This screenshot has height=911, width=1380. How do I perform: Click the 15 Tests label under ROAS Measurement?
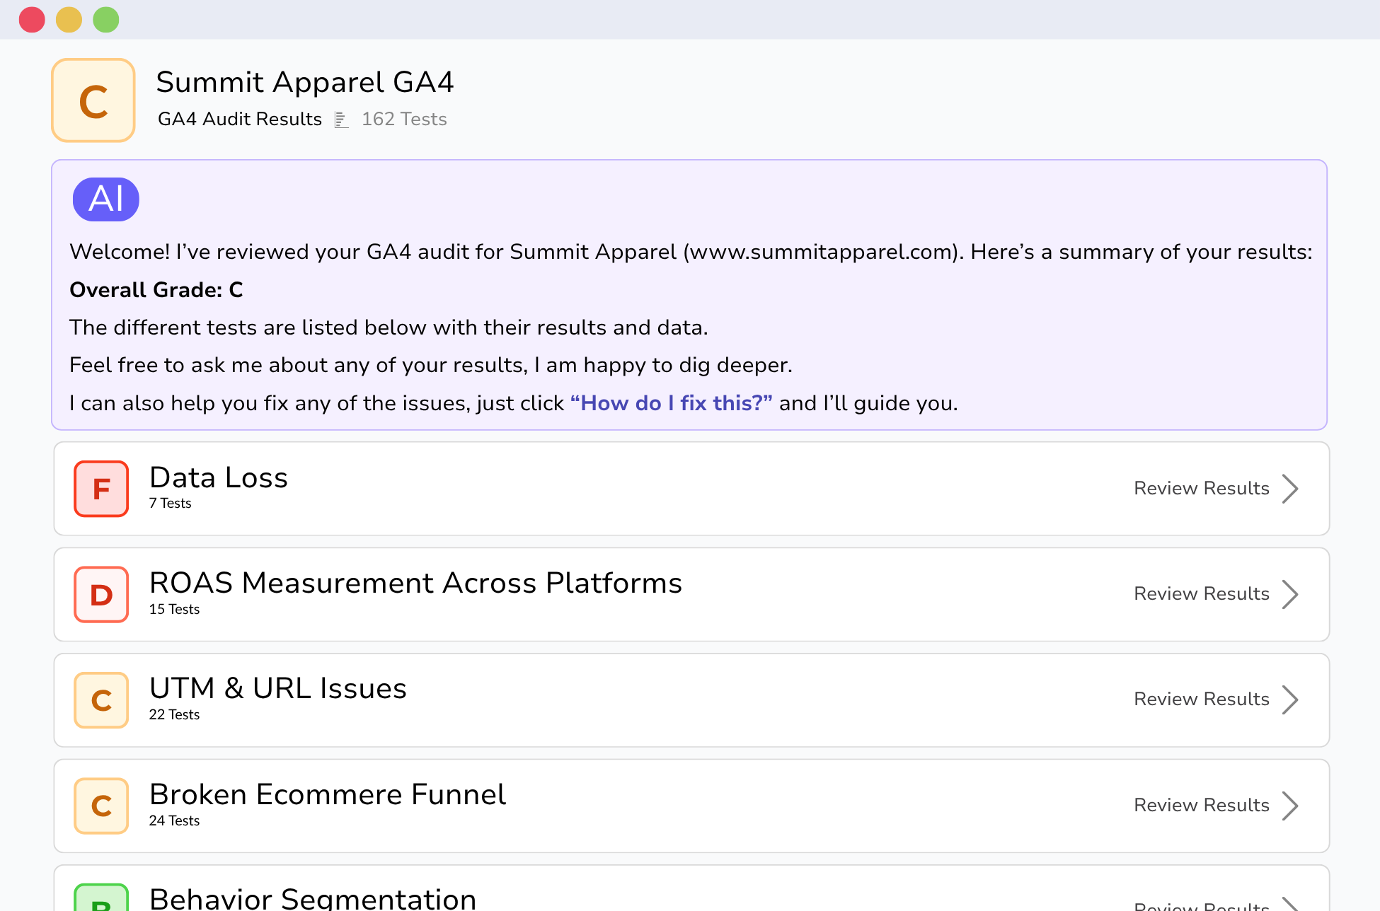(x=174, y=609)
